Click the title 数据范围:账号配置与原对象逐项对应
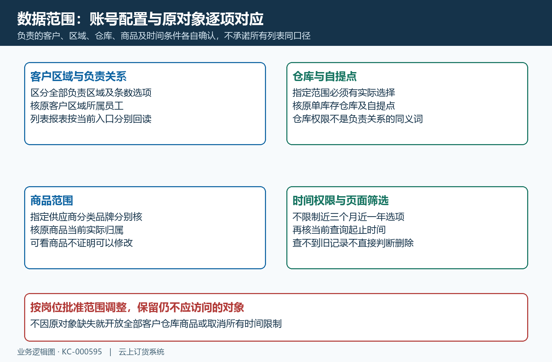 click(140, 19)
